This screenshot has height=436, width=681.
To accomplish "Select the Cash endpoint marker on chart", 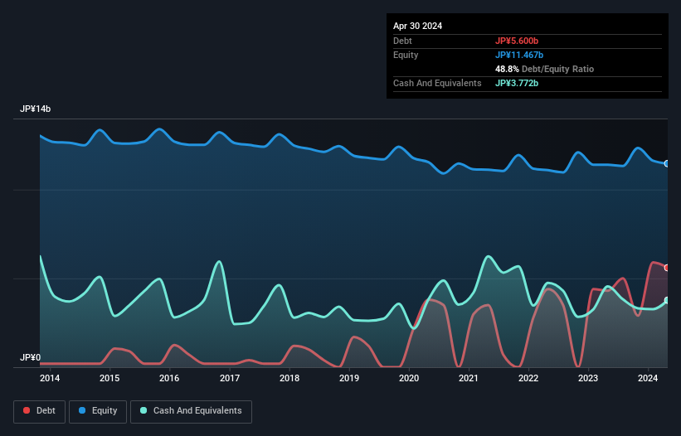I will pos(667,300).
